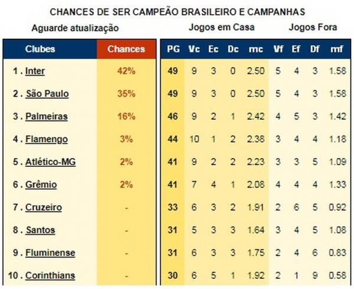The width and height of the screenshot is (354, 289).
Task: Click the Chances column header
Action: (x=126, y=49)
